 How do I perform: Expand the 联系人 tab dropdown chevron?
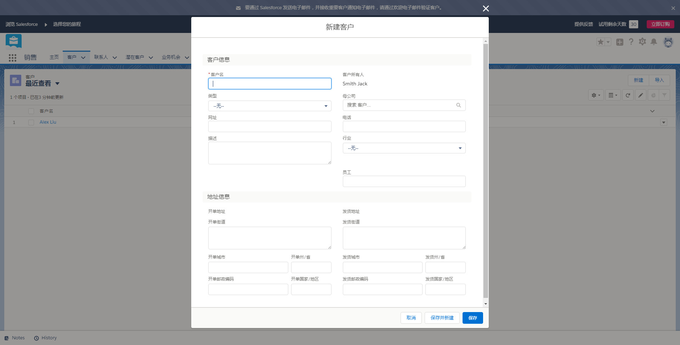click(x=115, y=57)
